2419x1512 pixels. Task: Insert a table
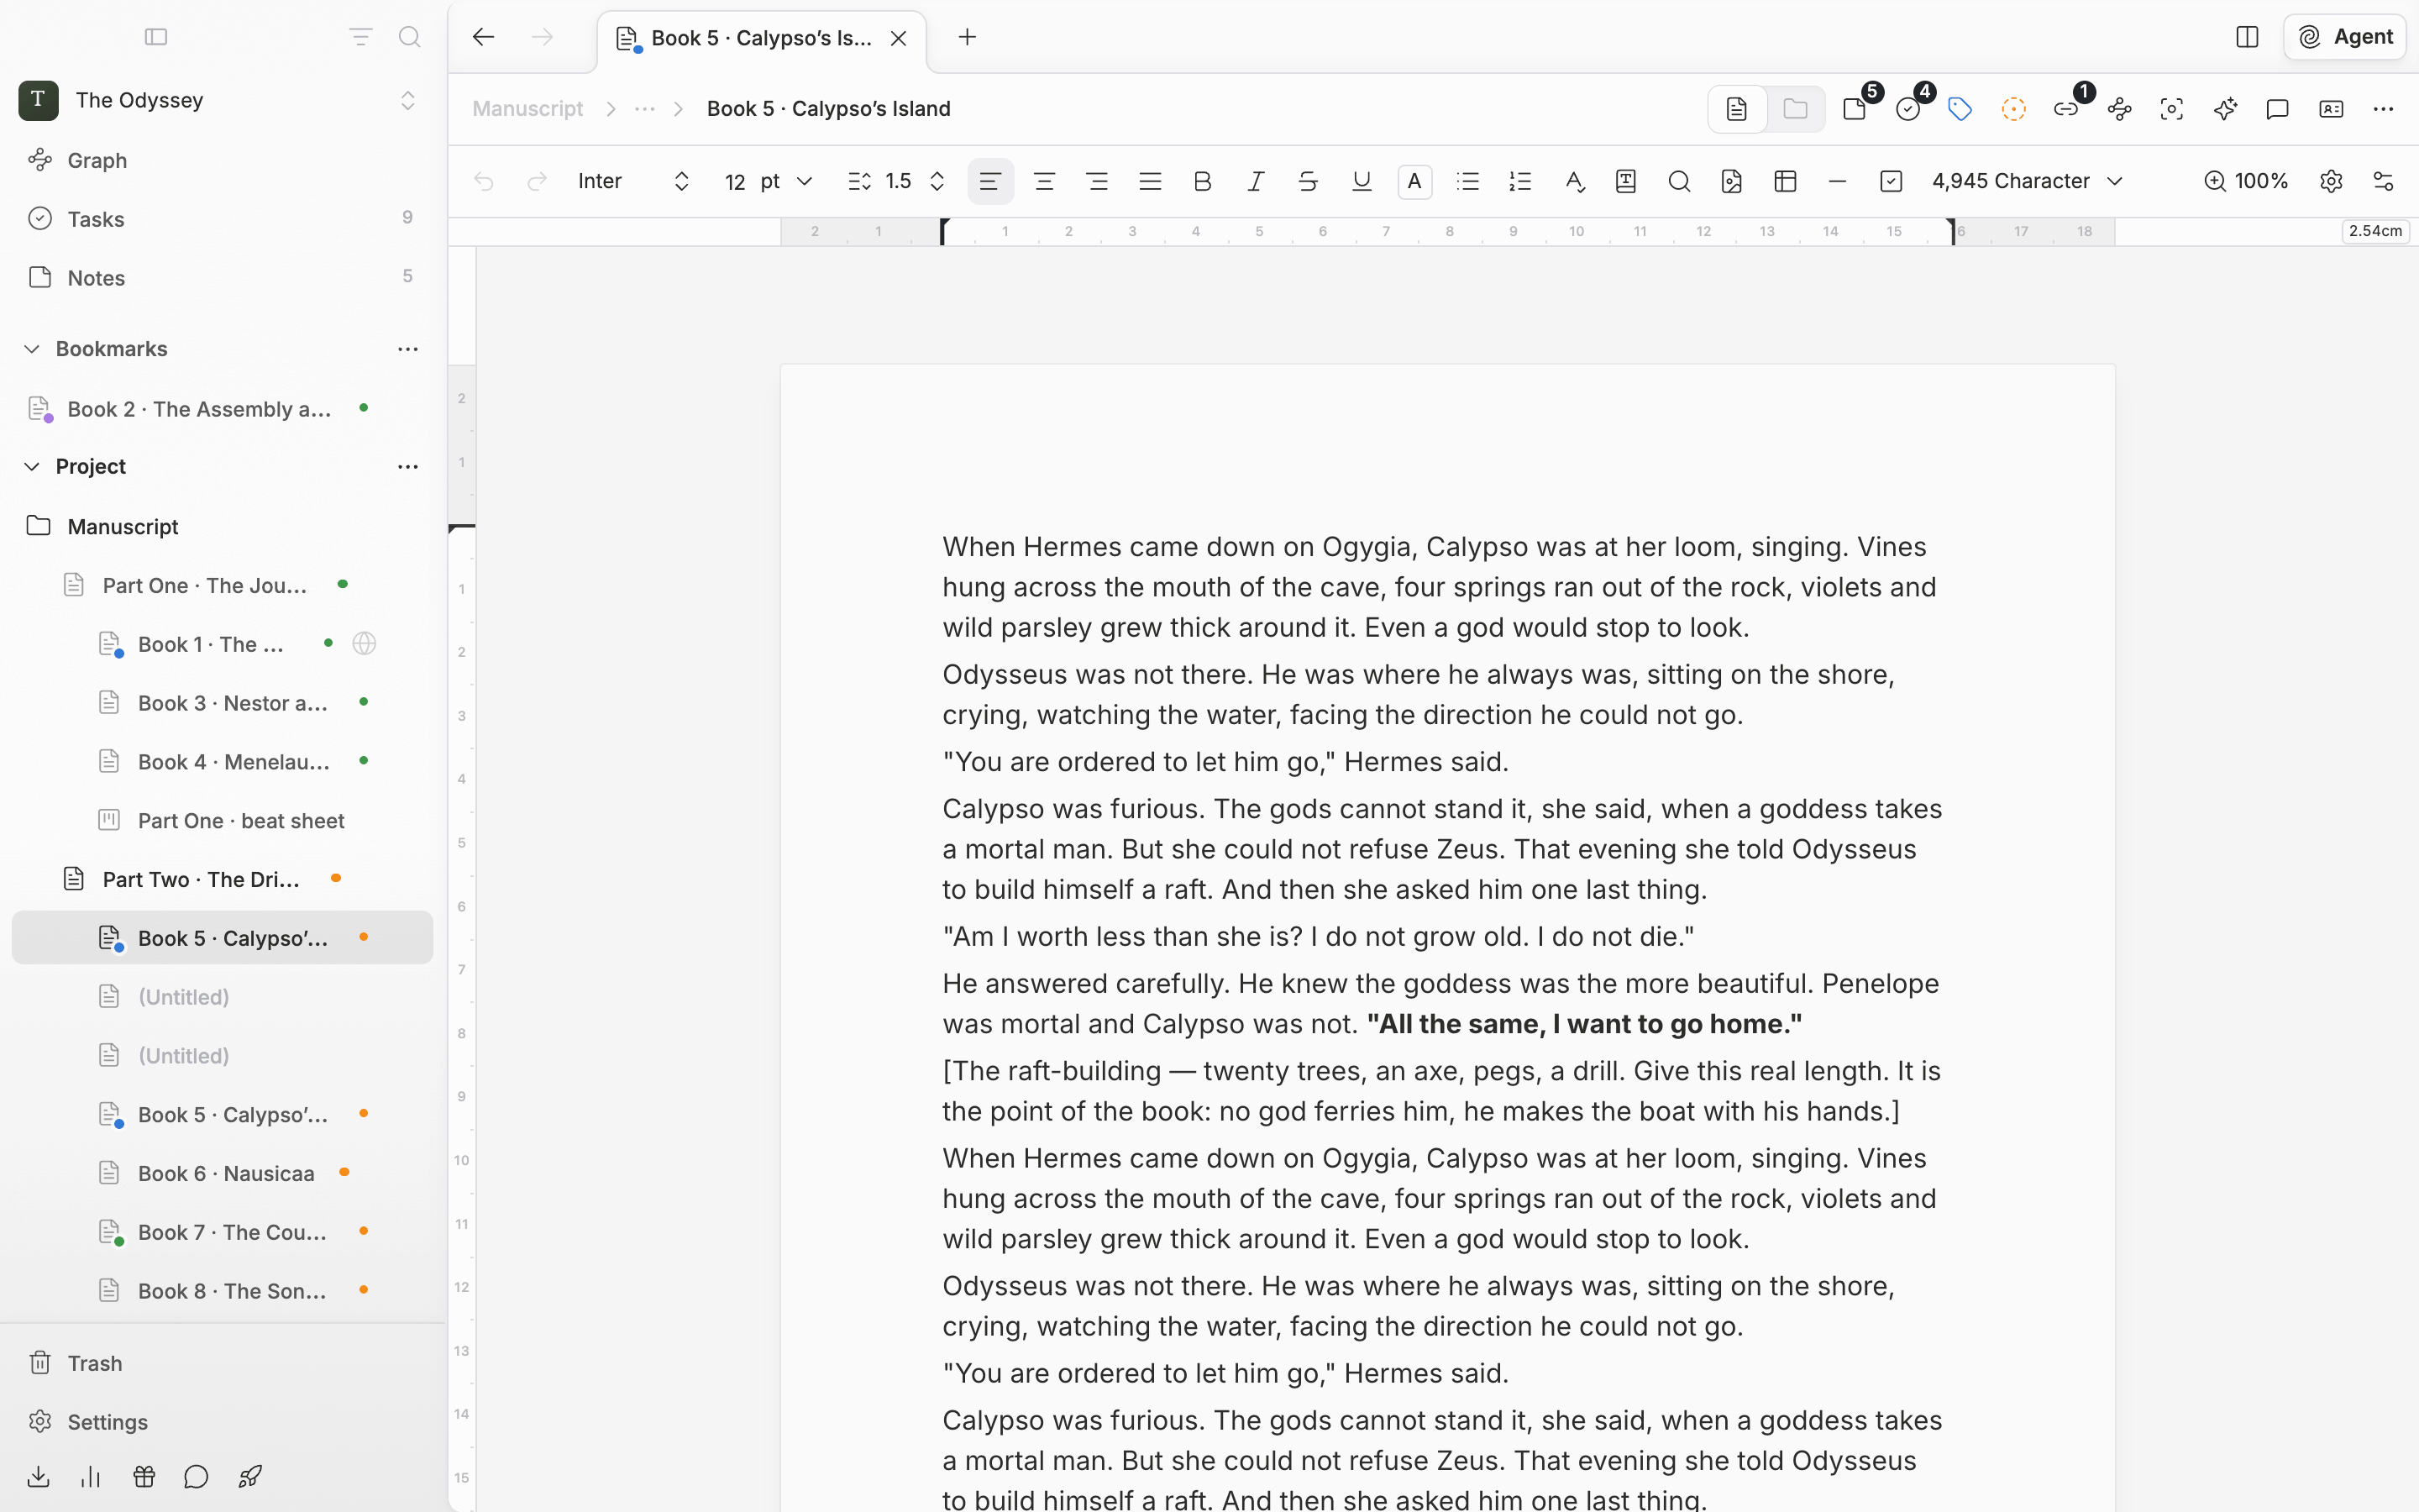pos(1785,181)
